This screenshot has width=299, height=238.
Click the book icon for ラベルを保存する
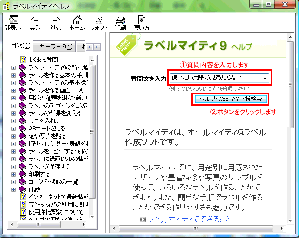(22, 167)
